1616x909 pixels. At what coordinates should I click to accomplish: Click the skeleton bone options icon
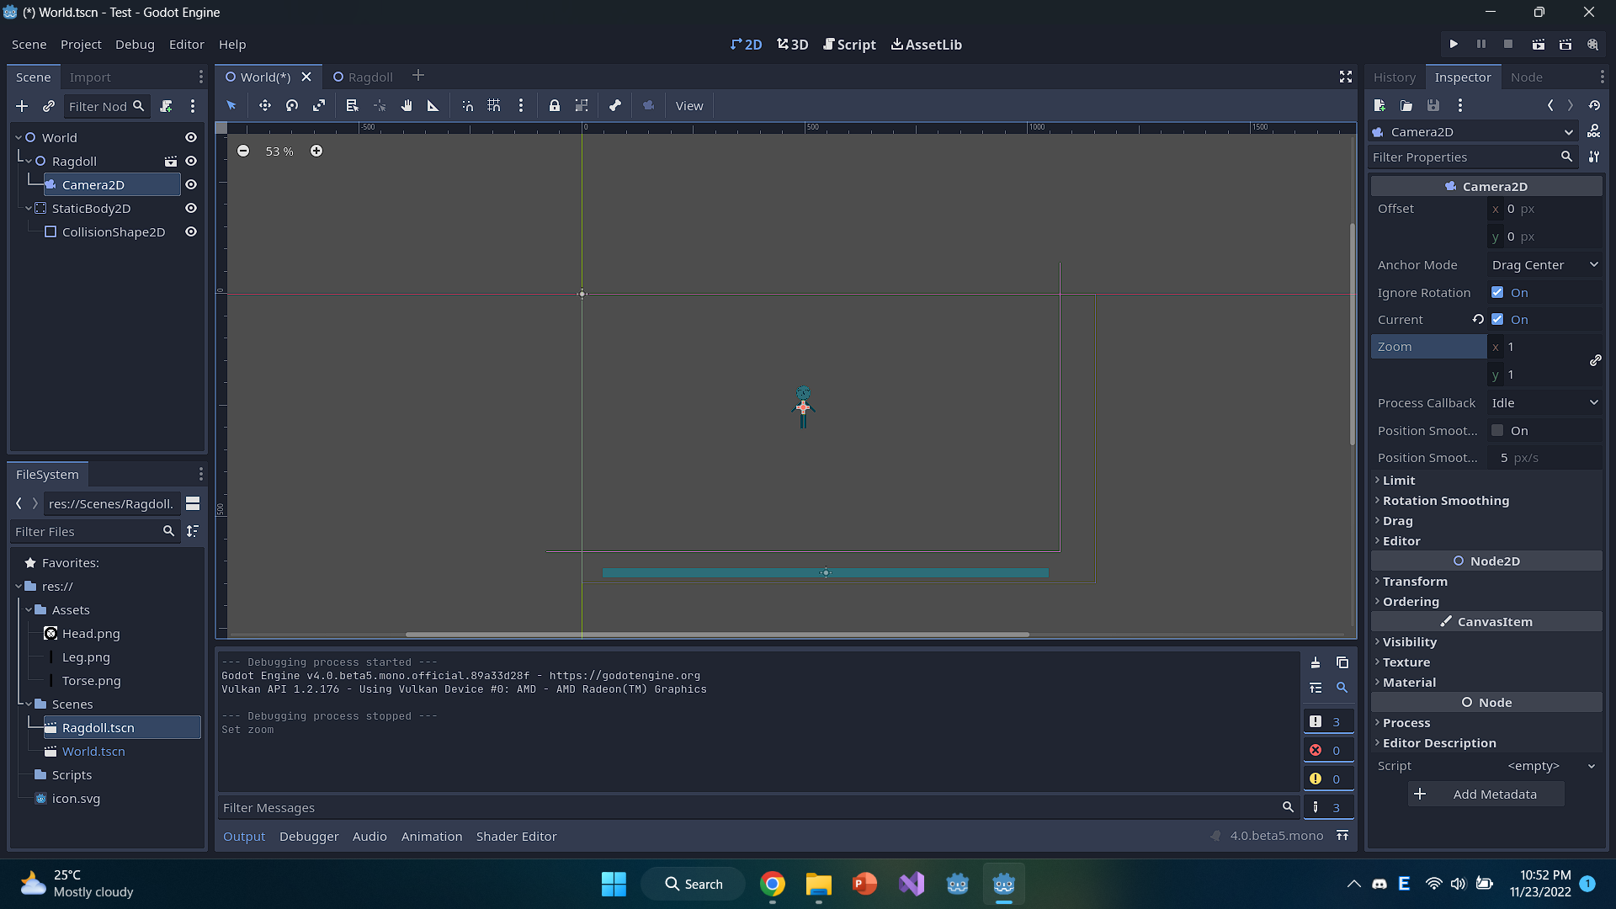(615, 106)
